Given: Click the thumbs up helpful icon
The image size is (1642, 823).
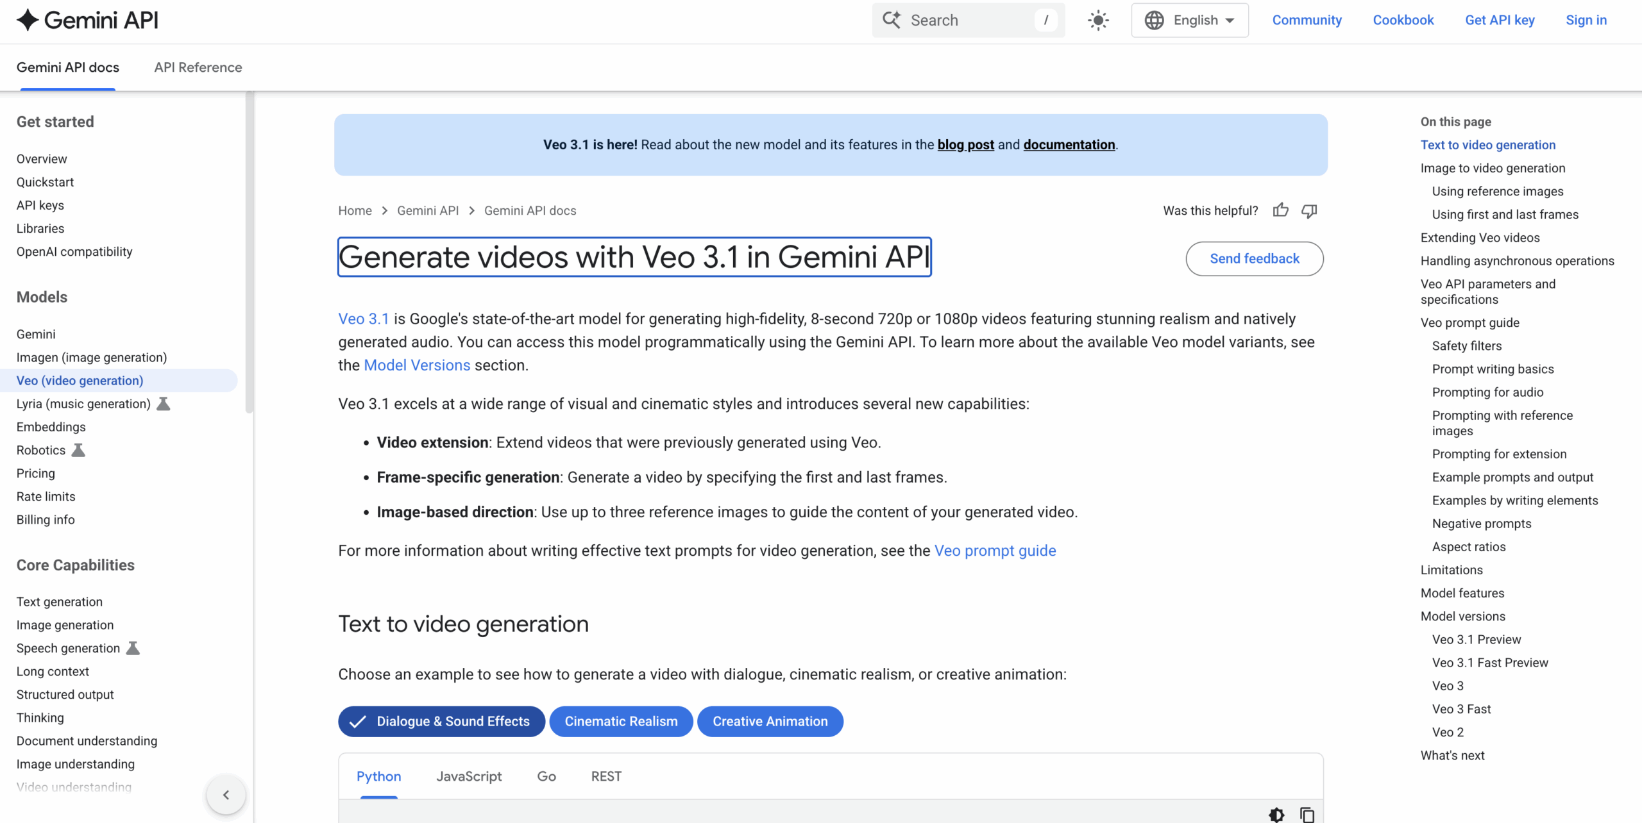Looking at the screenshot, I should (1280, 210).
